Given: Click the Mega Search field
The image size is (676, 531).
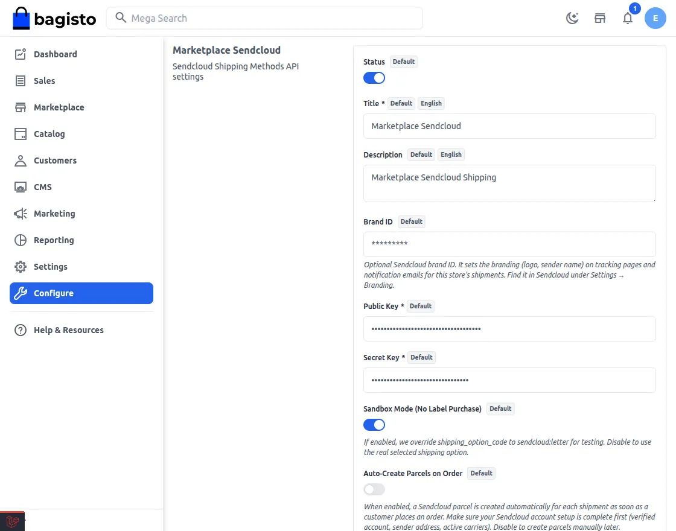Looking at the screenshot, I should click(x=264, y=18).
